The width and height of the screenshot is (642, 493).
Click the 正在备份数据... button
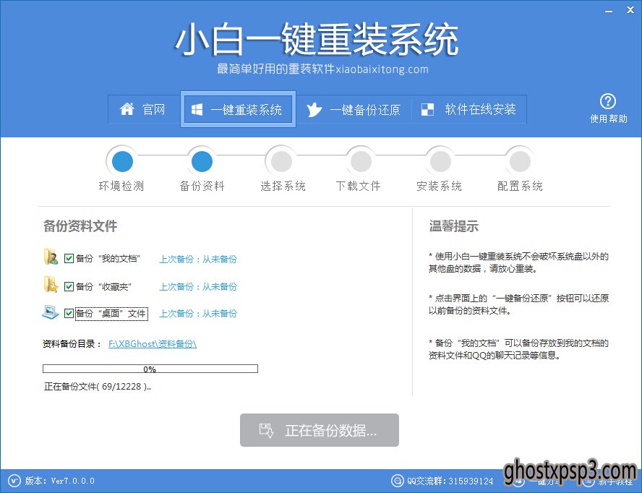[320, 430]
